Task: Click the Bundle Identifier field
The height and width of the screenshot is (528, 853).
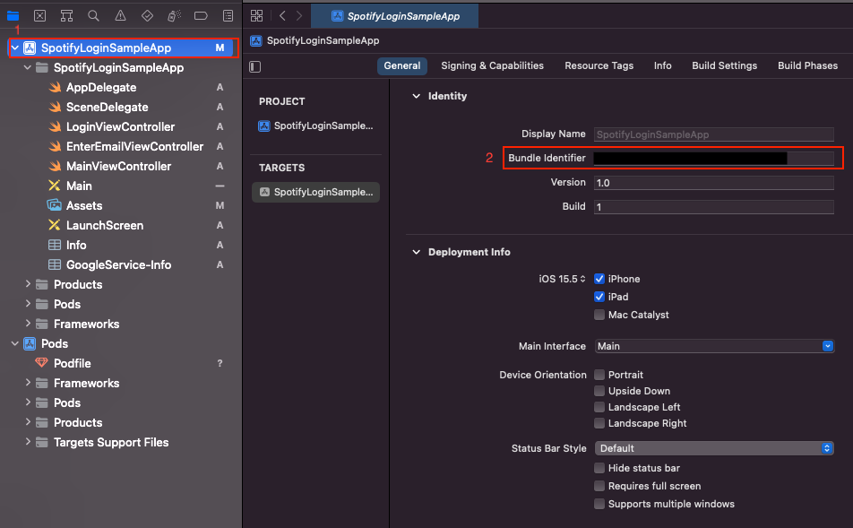Action: (714, 159)
